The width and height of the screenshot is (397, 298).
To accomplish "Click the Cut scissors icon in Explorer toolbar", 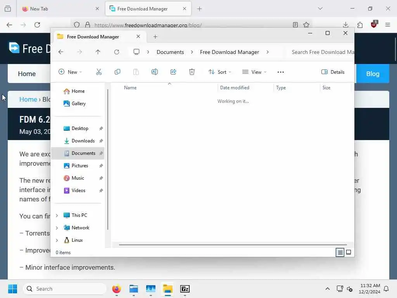I will (99, 72).
